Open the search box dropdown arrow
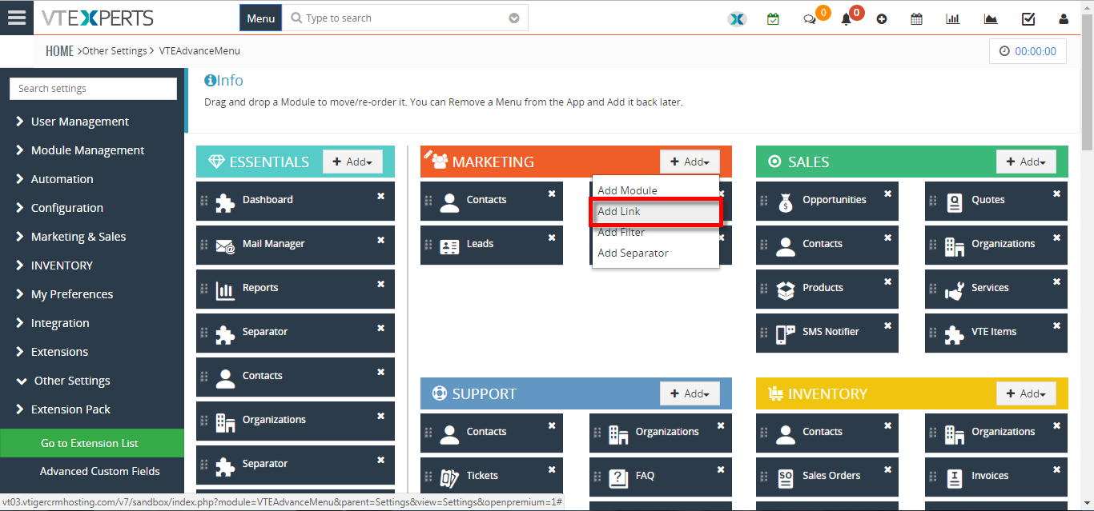 click(514, 18)
